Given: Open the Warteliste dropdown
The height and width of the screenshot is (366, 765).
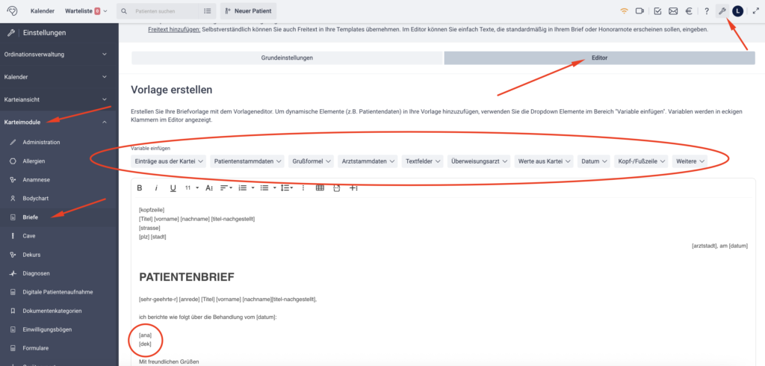Looking at the screenshot, I should pyautogui.click(x=87, y=10).
